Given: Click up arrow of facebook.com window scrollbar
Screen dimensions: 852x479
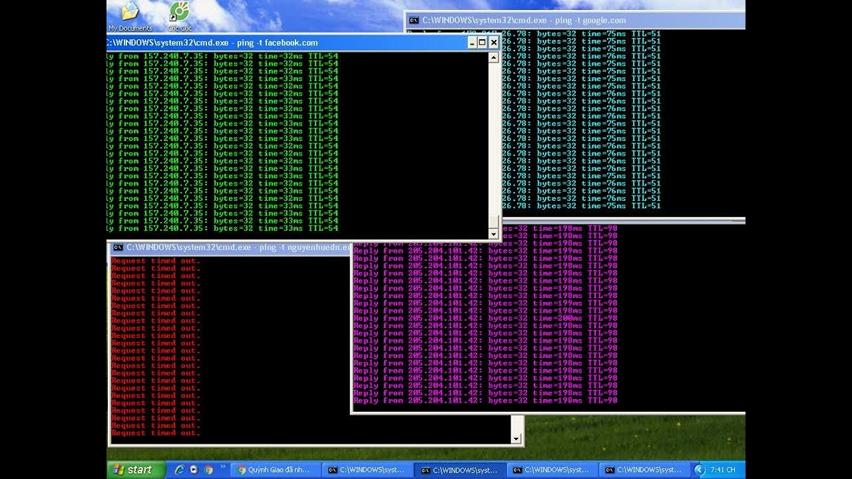Looking at the screenshot, I should click(x=493, y=57).
